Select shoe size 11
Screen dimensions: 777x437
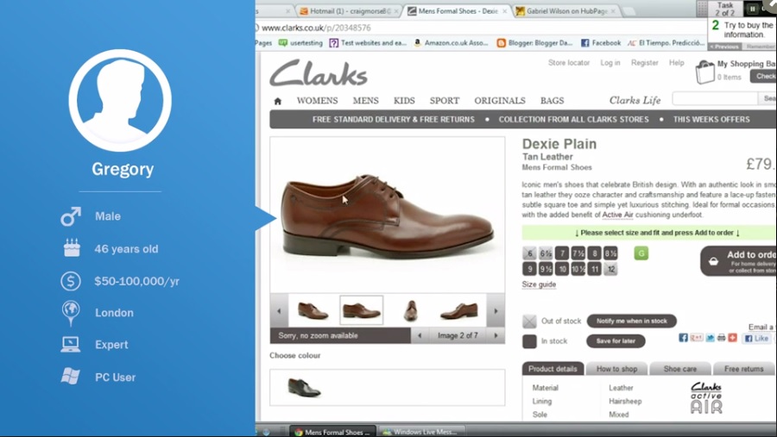[x=595, y=269]
